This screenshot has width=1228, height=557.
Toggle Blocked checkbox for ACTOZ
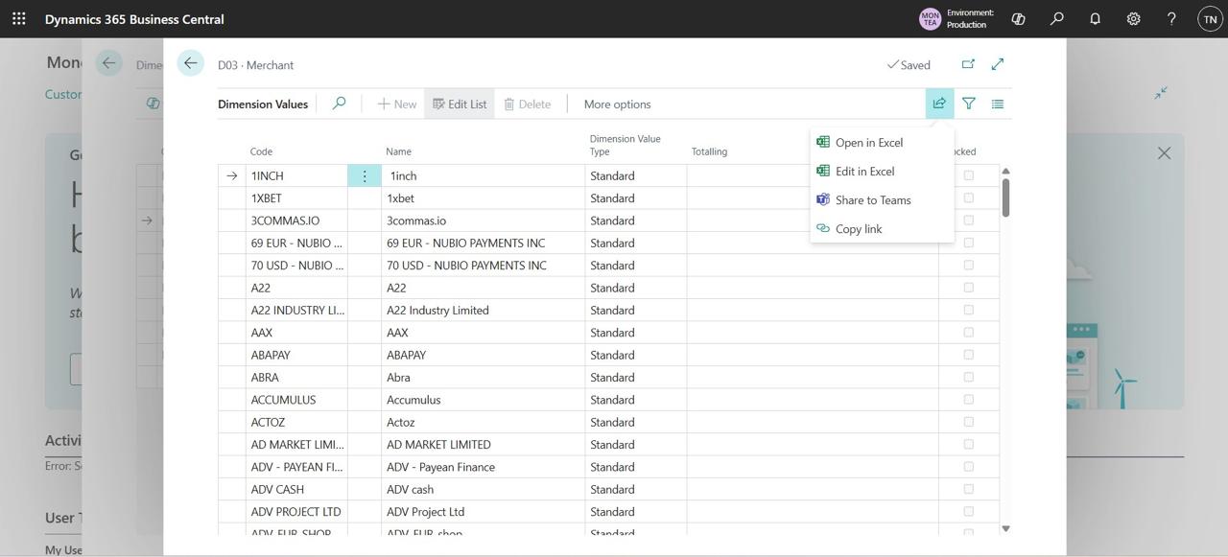point(968,422)
